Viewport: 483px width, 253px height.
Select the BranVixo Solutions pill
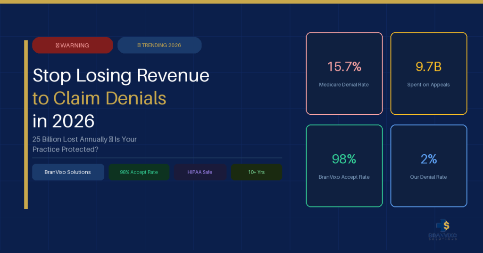68,172
